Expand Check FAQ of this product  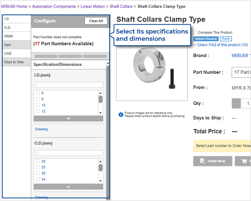click(221, 45)
